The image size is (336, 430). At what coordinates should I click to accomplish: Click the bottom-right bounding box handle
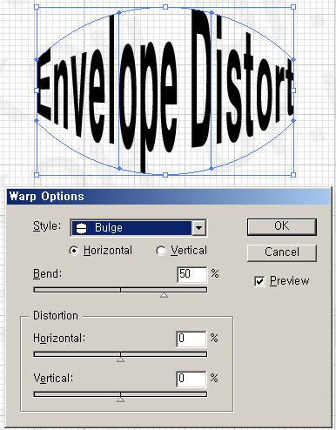point(293,175)
